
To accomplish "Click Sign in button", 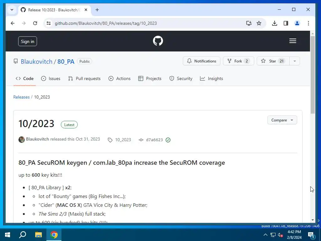I will pyautogui.click(x=28, y=41).
